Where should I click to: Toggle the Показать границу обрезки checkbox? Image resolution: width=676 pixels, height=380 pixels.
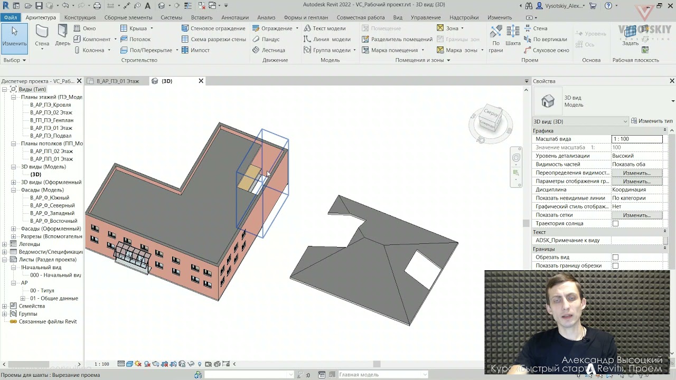coord(615,266)
